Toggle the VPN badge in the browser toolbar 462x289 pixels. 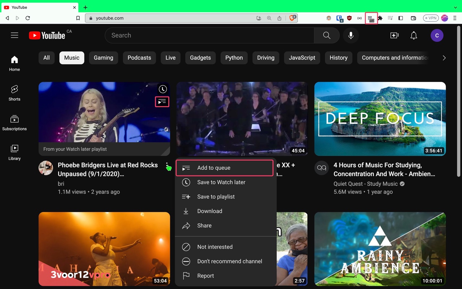pyautogui.click(x=431, y=18)
